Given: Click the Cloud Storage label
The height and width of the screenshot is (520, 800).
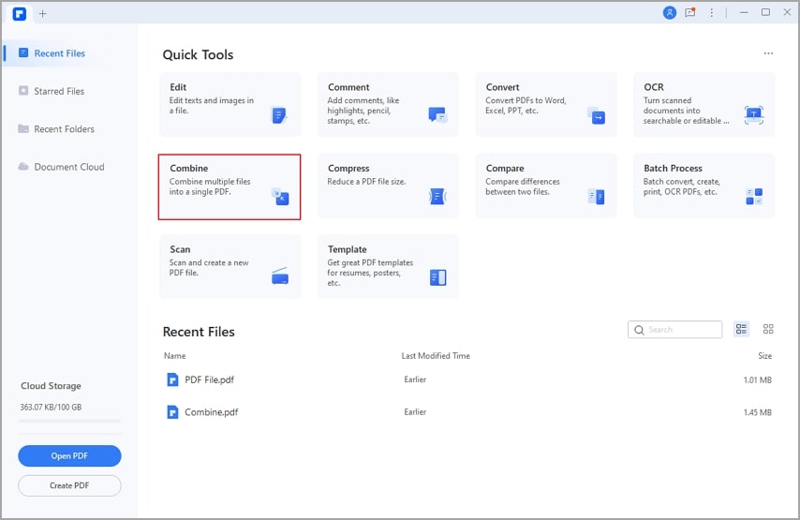Looking at the screenshot, I should [51, 386].
